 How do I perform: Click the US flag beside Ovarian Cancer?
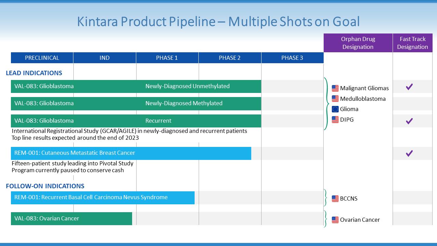click(x=335, y=220)
